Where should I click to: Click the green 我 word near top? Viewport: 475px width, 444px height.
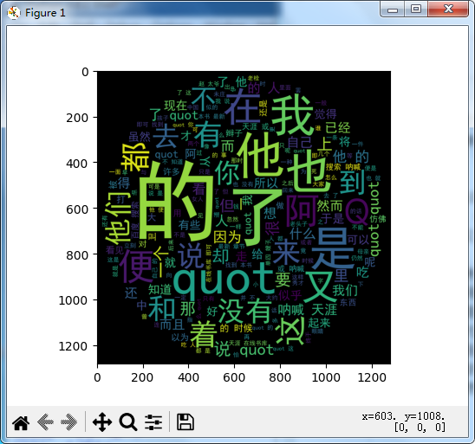click(x=292, y=115)
